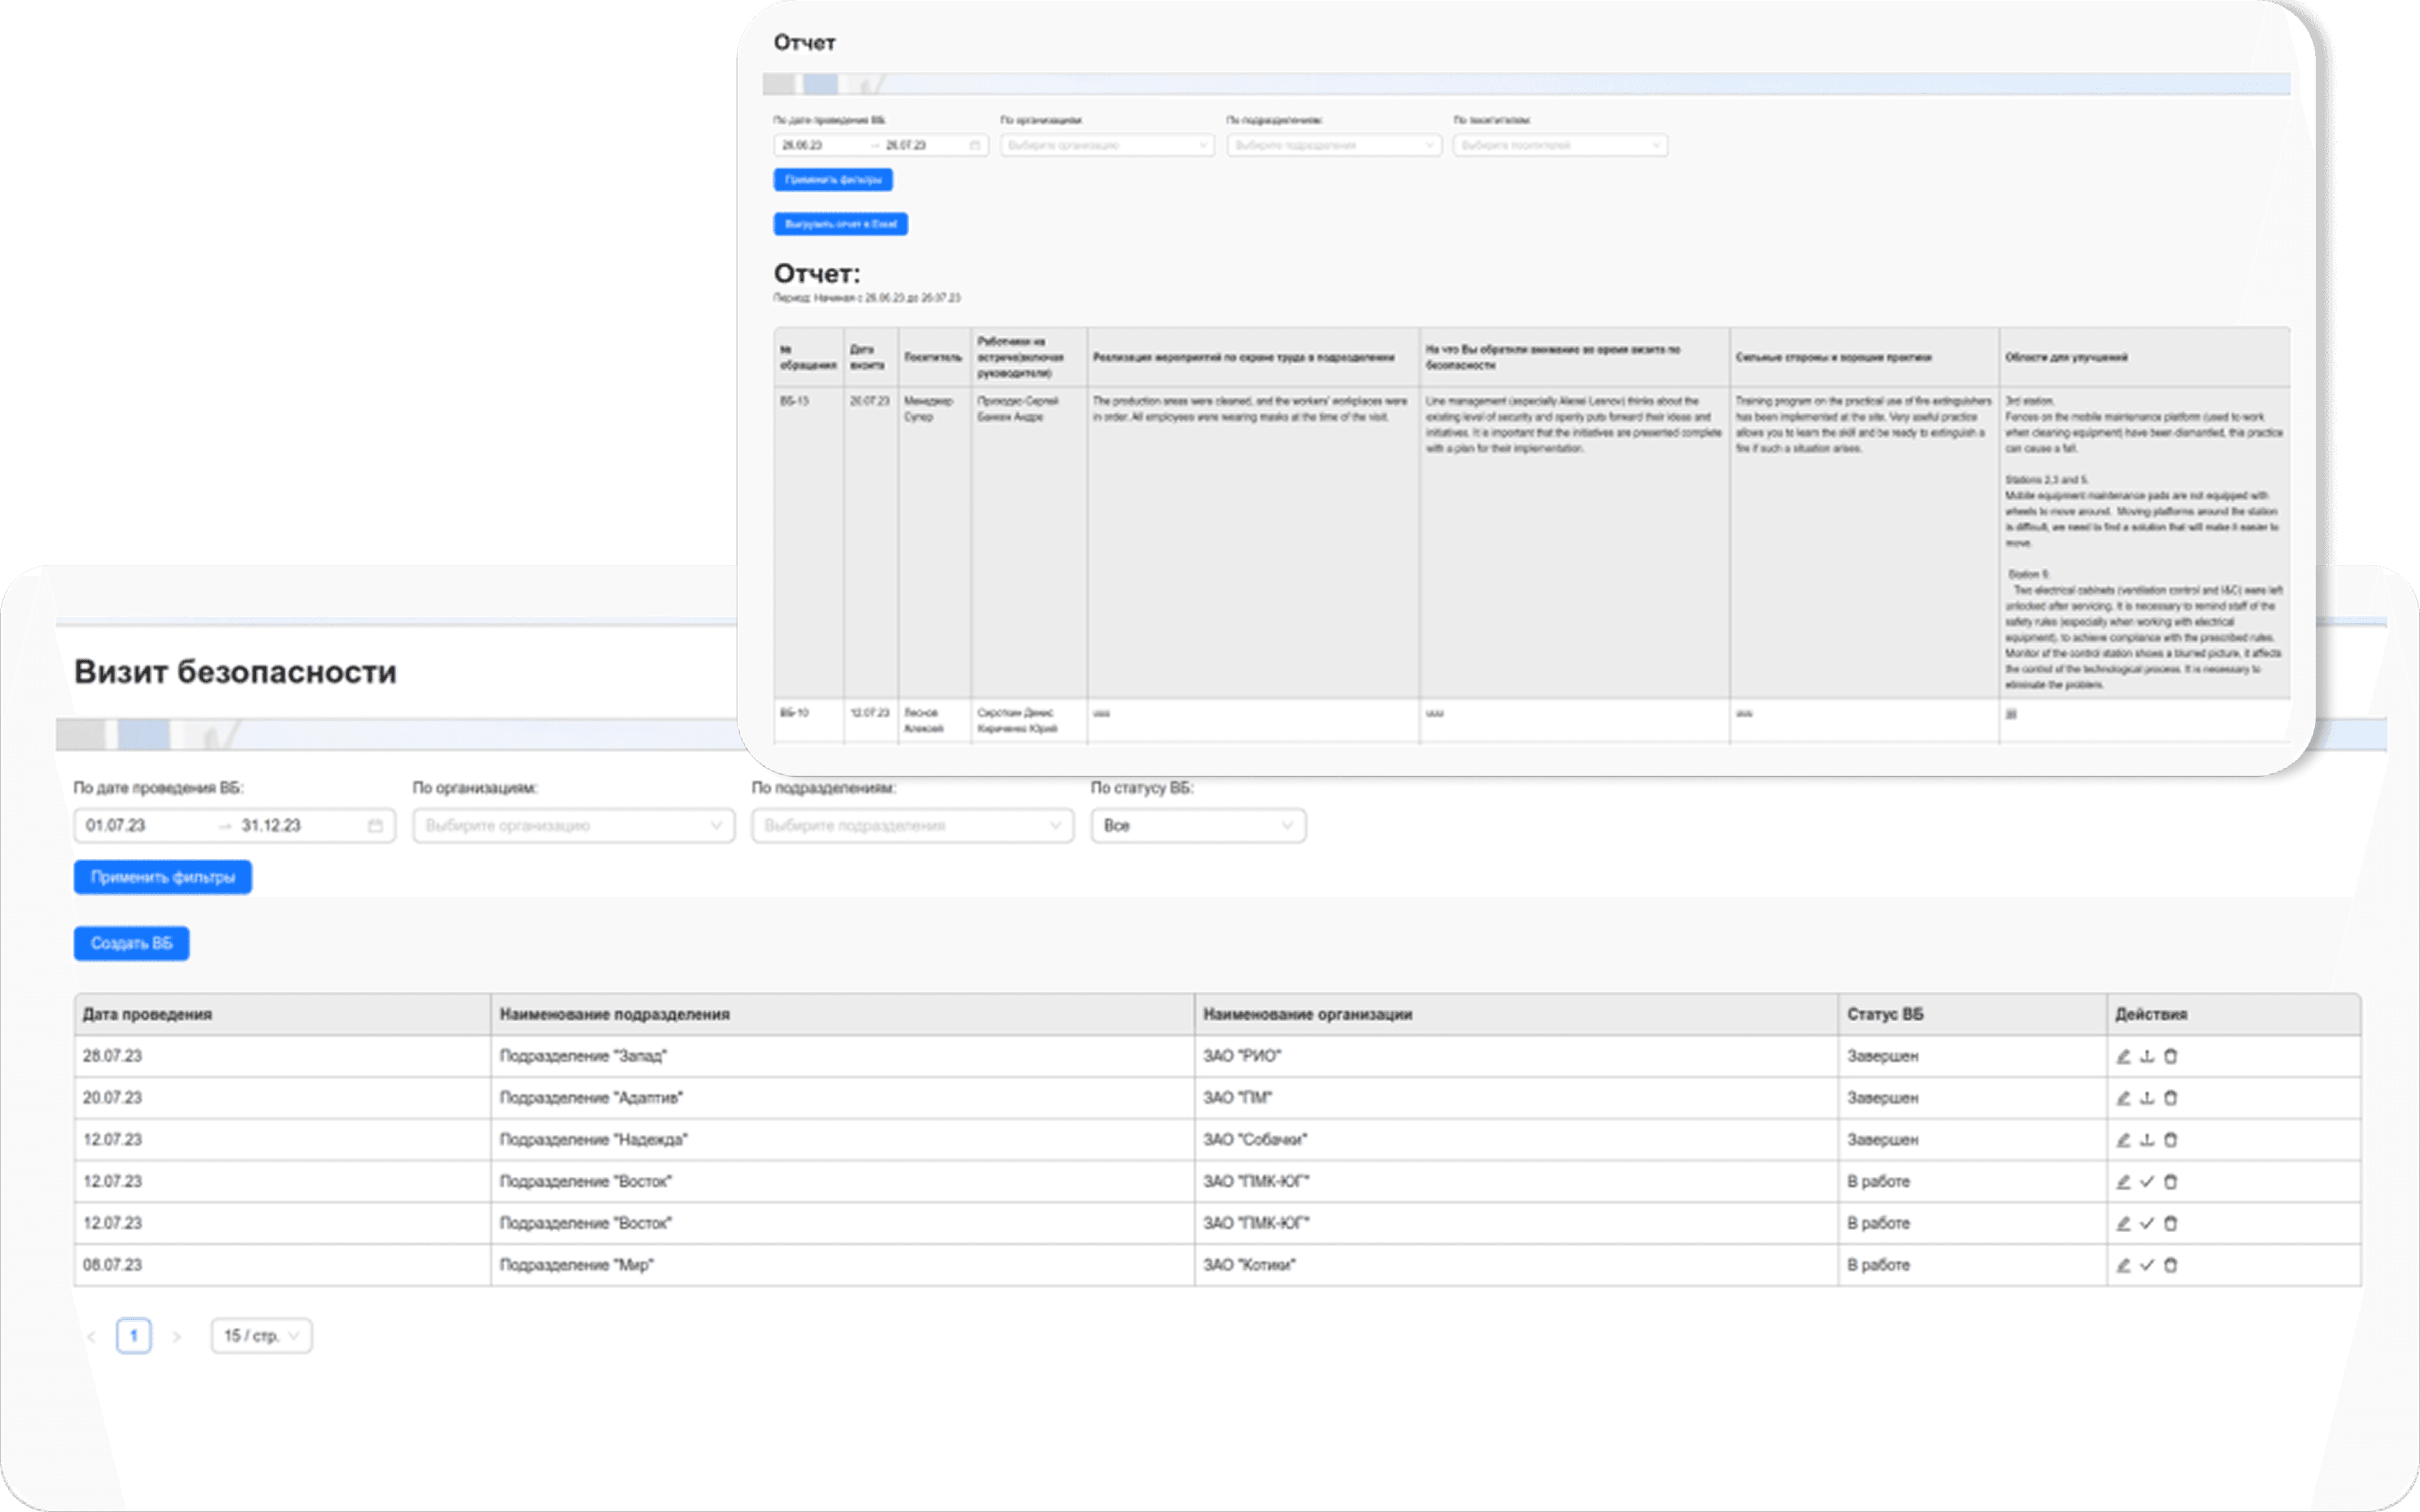Delete the Подразделение Адаптив visit
The image size is (2420, 1512).
(2170, 1098)
